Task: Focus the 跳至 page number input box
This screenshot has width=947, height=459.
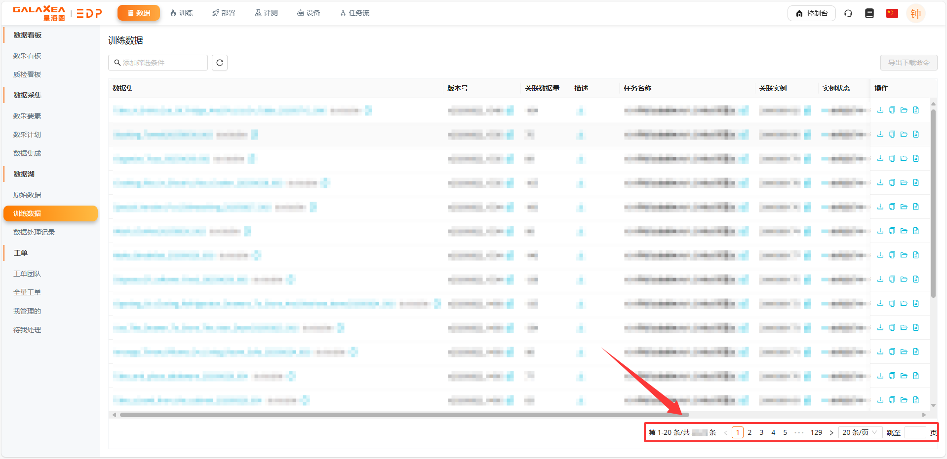Action: pos(915,432)
